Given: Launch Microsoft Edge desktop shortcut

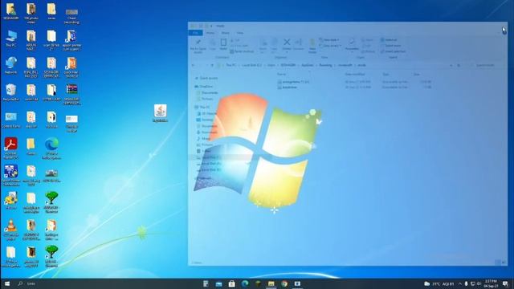Looking at the screenshot, I should pyautogui.click(x=51, y=148).
